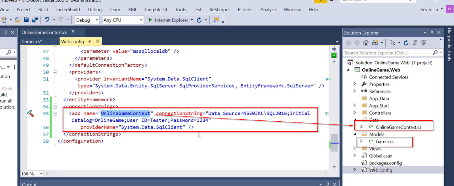The width and height of the screenshot is (454, 186).
Task: Click the Solution Explorer Back navigation arrow
Action: tap(348, 43)
